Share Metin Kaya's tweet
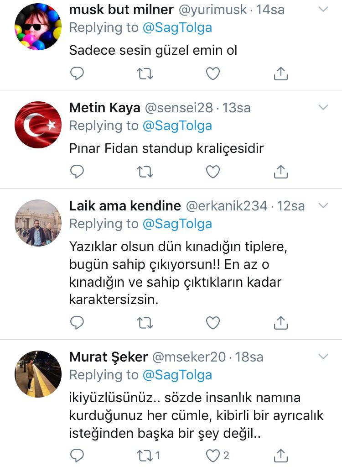This screenshot has width=342, height=467. tap(281, 171)
